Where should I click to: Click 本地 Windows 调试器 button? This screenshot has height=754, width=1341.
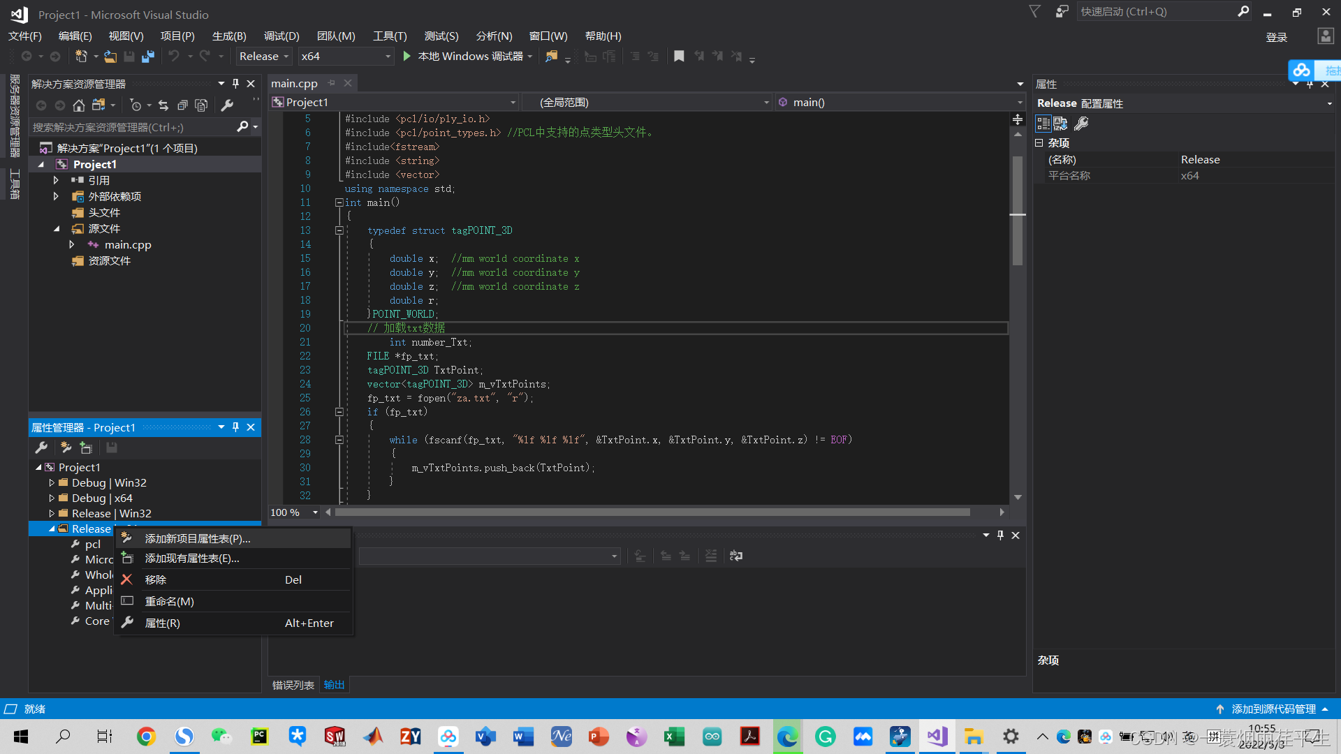tap(469, 57)
